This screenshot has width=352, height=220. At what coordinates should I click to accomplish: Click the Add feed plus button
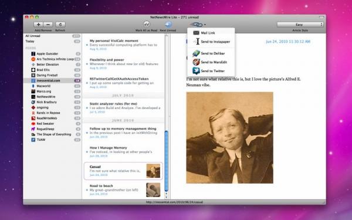[38, 25]
